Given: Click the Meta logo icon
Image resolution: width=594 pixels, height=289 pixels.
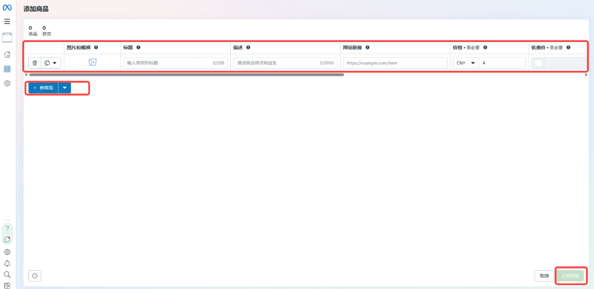Looking at the screenshot, I should (x=7, y=8).
